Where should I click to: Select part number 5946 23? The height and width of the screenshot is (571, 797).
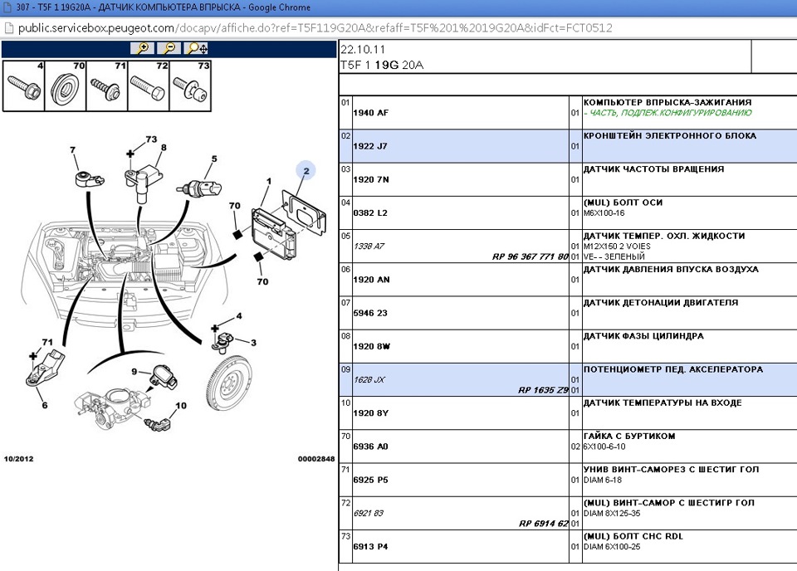[370, 313]
